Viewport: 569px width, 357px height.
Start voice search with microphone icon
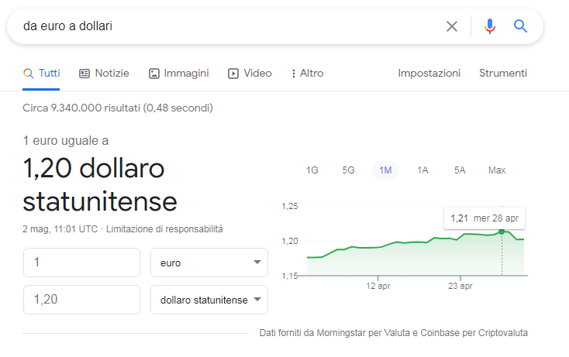tap(489, 26)
